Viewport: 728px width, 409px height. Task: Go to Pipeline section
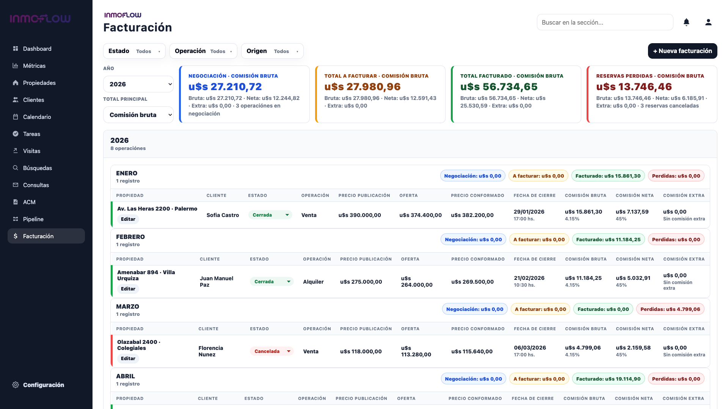[46, 219]
